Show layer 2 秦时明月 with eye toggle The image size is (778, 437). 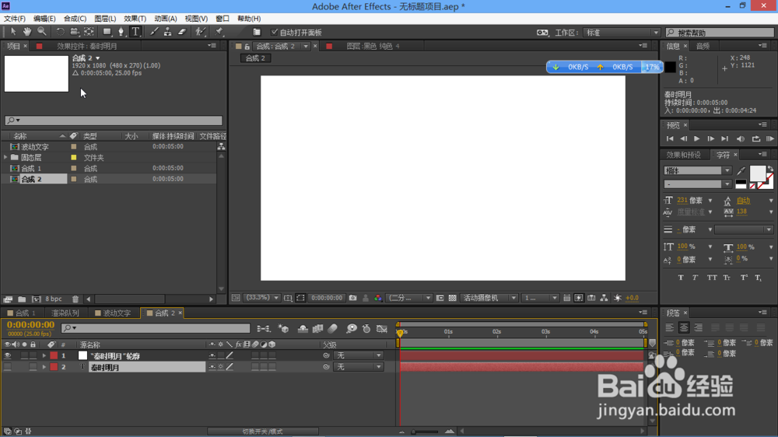pos(7,367)
